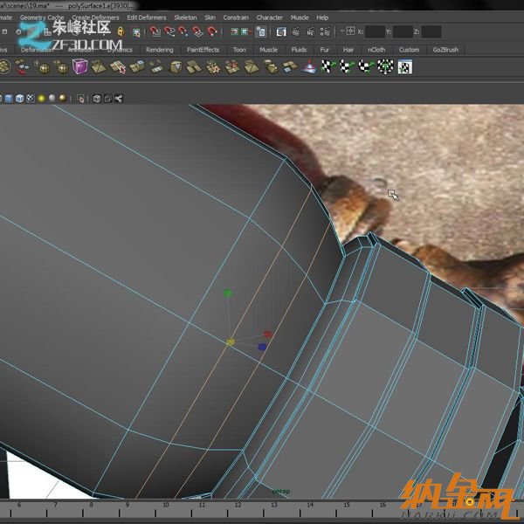The image size is (524, 524).
Task: Click the yellow center manipulator handle
Action: (231, 342)
